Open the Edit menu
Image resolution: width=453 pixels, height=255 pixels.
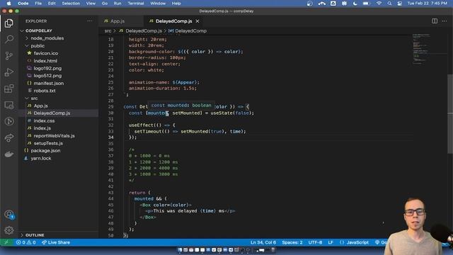[x=52, y=4]
